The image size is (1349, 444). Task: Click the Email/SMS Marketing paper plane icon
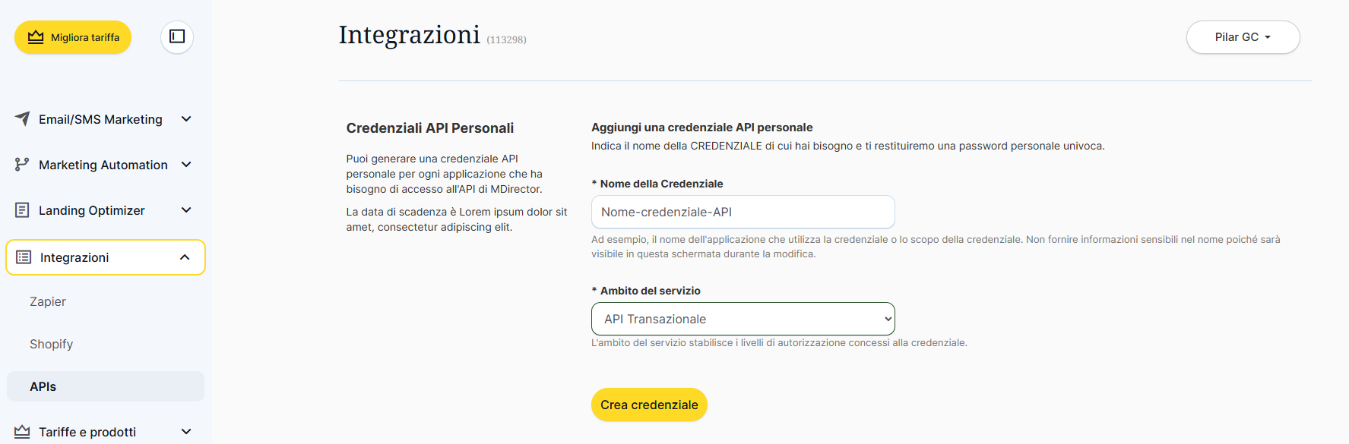coord(23,119)
